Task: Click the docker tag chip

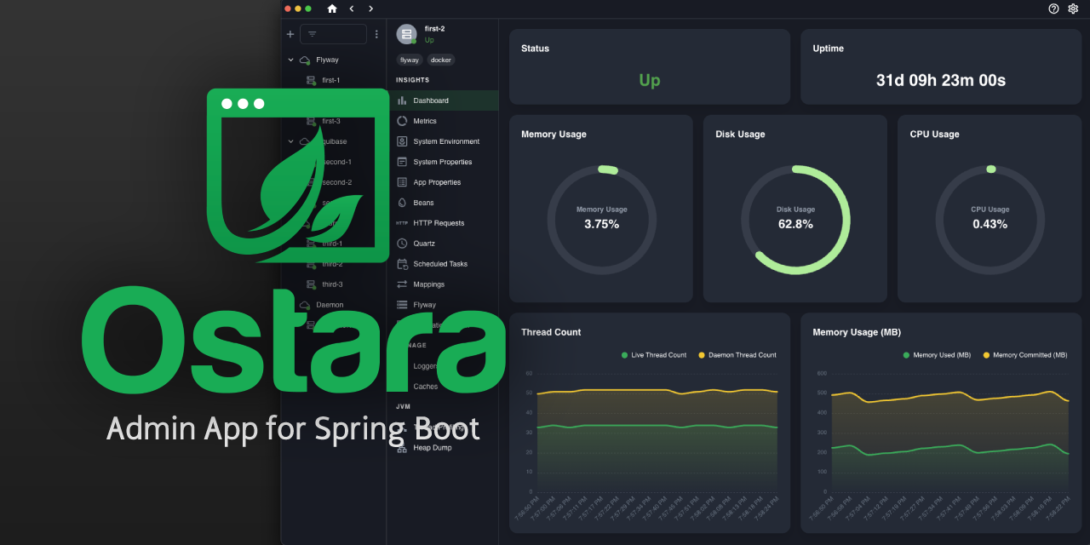Action: pyautogui.click(x=440, y=60)
